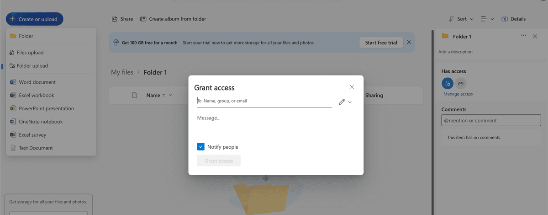Viewport: 548px width, 215px height.
Task: Click the Sort arrows icon
Action: click(451, 19)
